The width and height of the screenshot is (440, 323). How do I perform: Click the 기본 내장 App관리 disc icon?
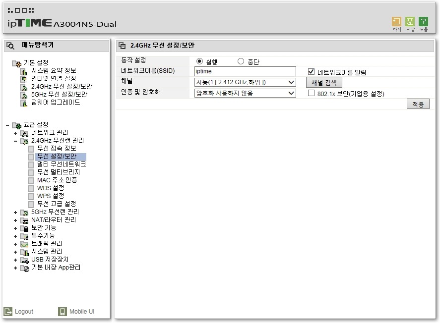(x=24, y=269)
